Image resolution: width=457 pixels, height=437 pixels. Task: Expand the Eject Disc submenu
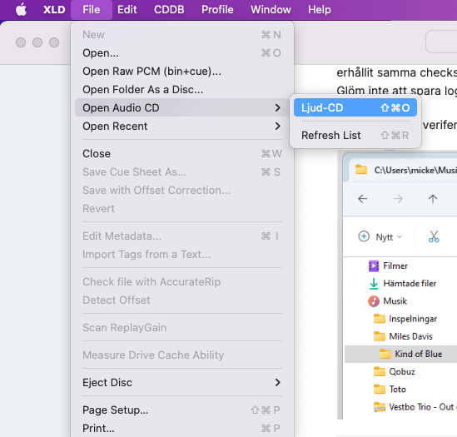(181, 383)
